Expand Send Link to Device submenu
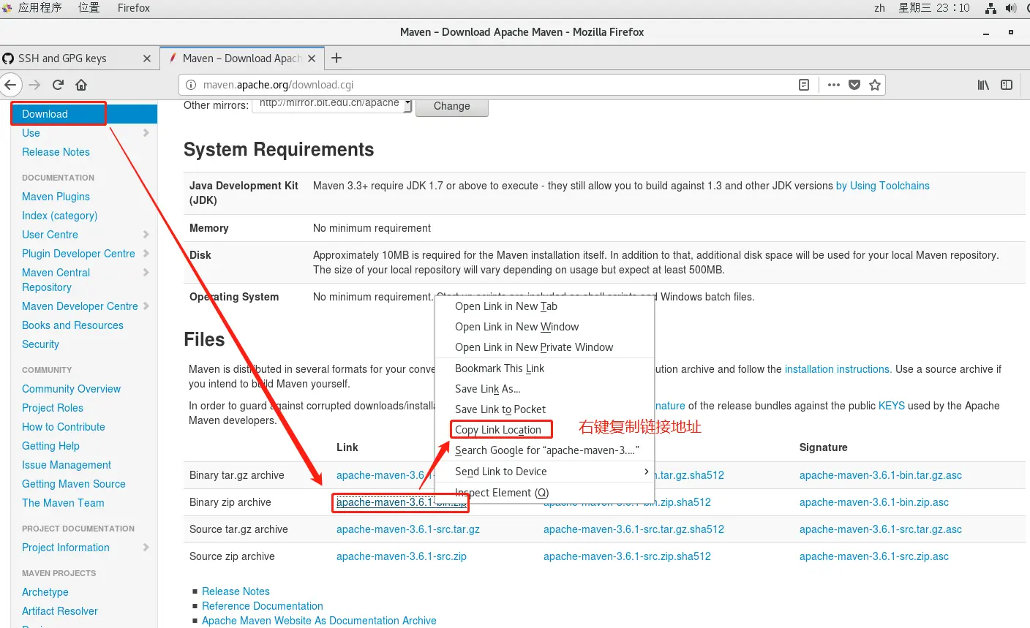This screenshot has height=628, width=1030. pyautogui.click(x=544, y=472)
